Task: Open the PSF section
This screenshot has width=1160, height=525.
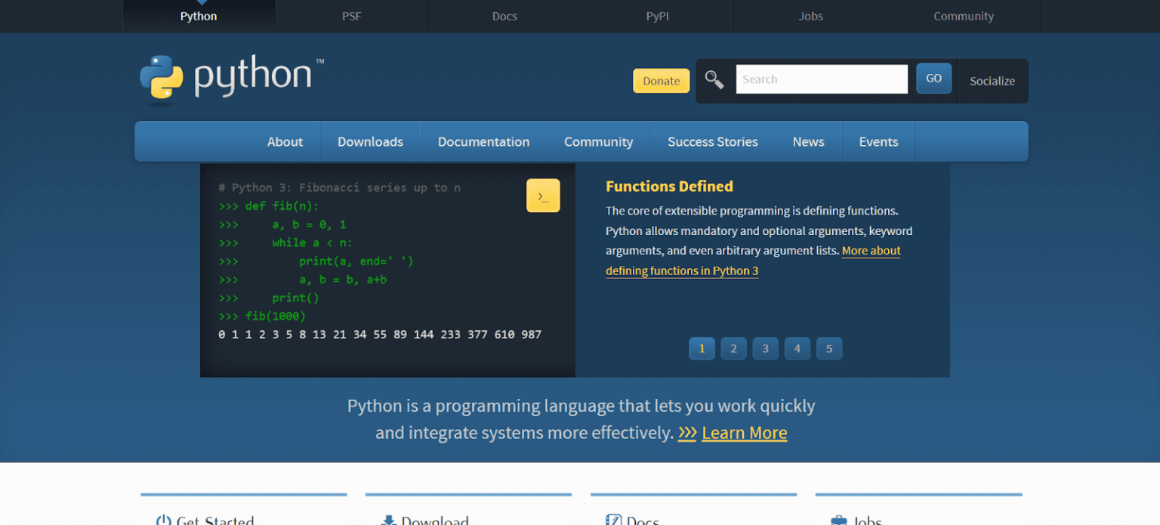Action: [351, 16]
